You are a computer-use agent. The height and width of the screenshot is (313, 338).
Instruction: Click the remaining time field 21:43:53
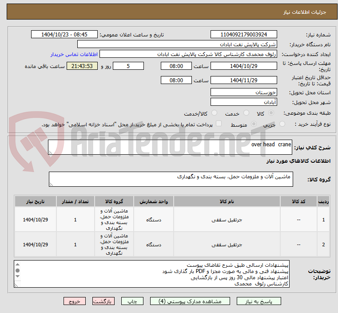coord(82,66)
